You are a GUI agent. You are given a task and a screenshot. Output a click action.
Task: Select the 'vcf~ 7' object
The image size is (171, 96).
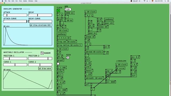[x=88, y=84]
